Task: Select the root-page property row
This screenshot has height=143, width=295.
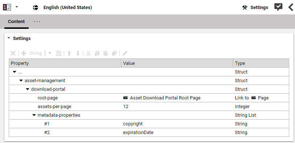Action: click(x=149, y=98)
